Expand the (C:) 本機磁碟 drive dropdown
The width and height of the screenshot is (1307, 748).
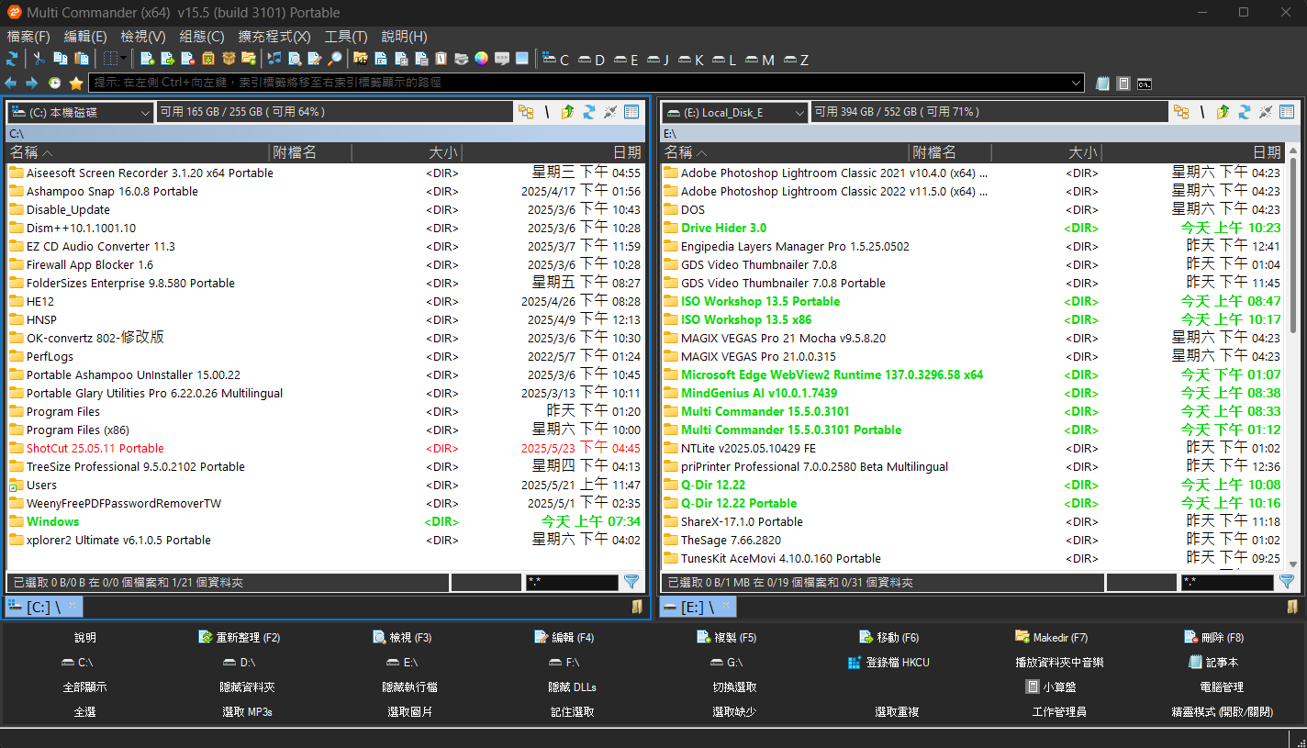145,113
